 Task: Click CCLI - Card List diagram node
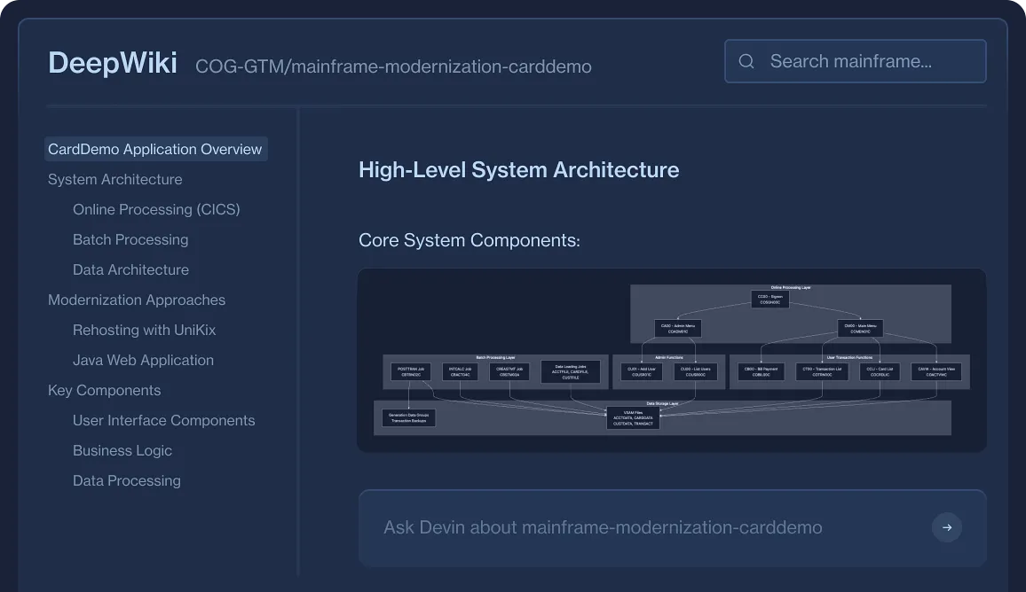pyautogui.click(x=880, y=372)
